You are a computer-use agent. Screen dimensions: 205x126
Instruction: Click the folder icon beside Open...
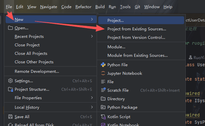pyautogui.click(x=10, y=28)
